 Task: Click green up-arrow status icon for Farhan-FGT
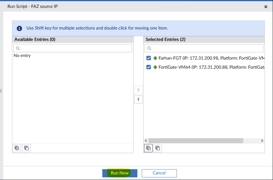[155, 58]
